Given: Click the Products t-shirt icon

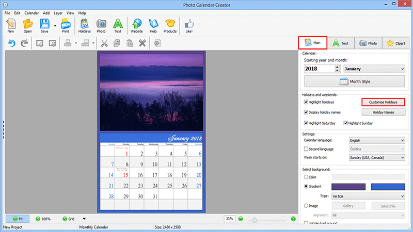Looking at the screenshot, I should click(170, 24).
